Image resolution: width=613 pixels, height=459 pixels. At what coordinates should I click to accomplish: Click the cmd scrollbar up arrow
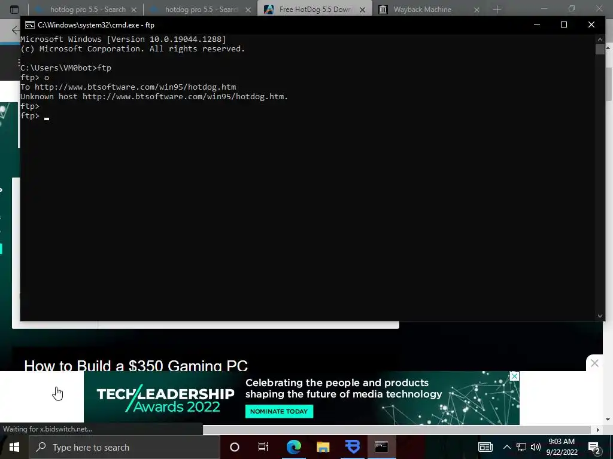pyautogui.click(x=600, y=39)
